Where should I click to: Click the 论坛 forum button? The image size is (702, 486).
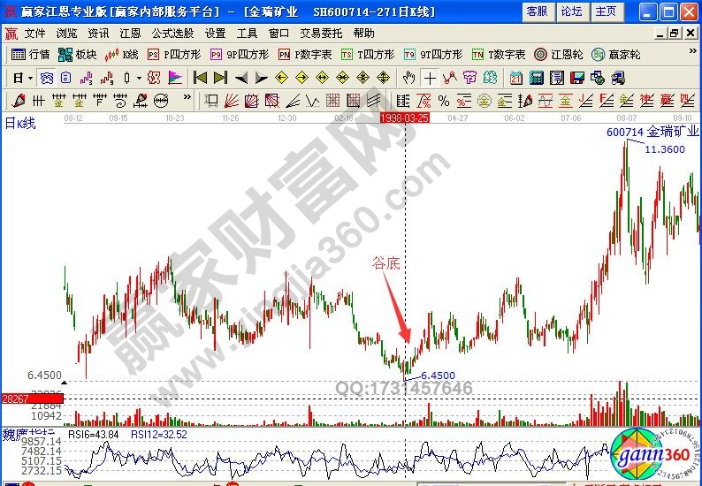tap(571, 11)
